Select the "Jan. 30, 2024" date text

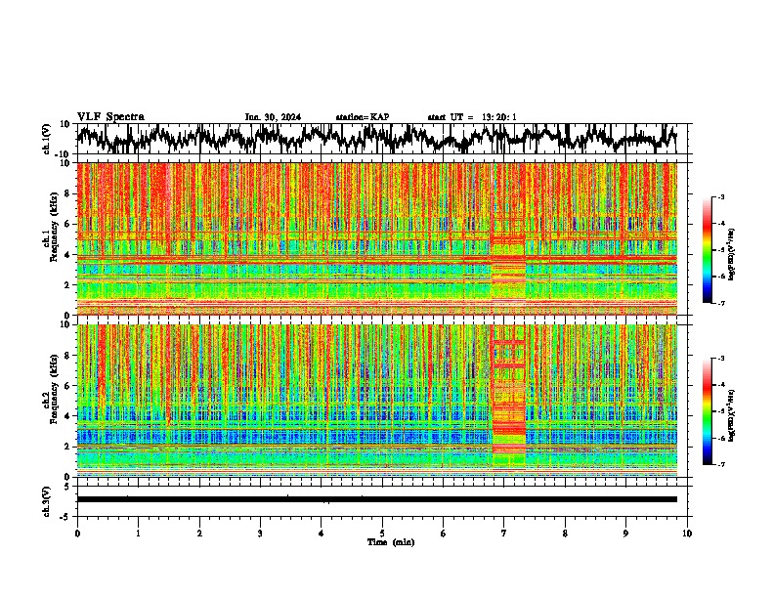273,117
